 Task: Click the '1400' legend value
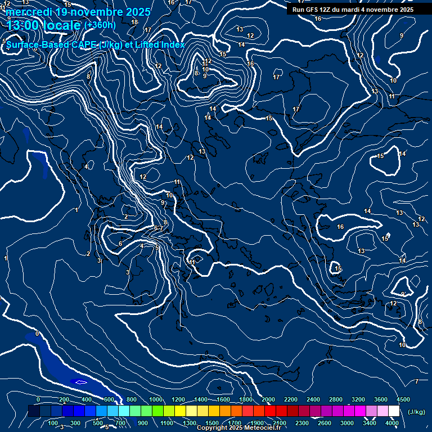(x=201, y=399)
